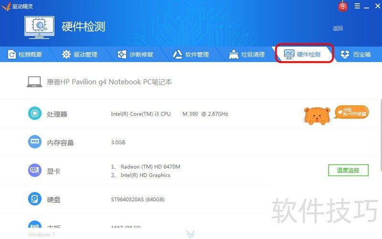The image size is (382, 239).
Task: Click the broom icon in 垃圾清理
Action: point(233,54)
